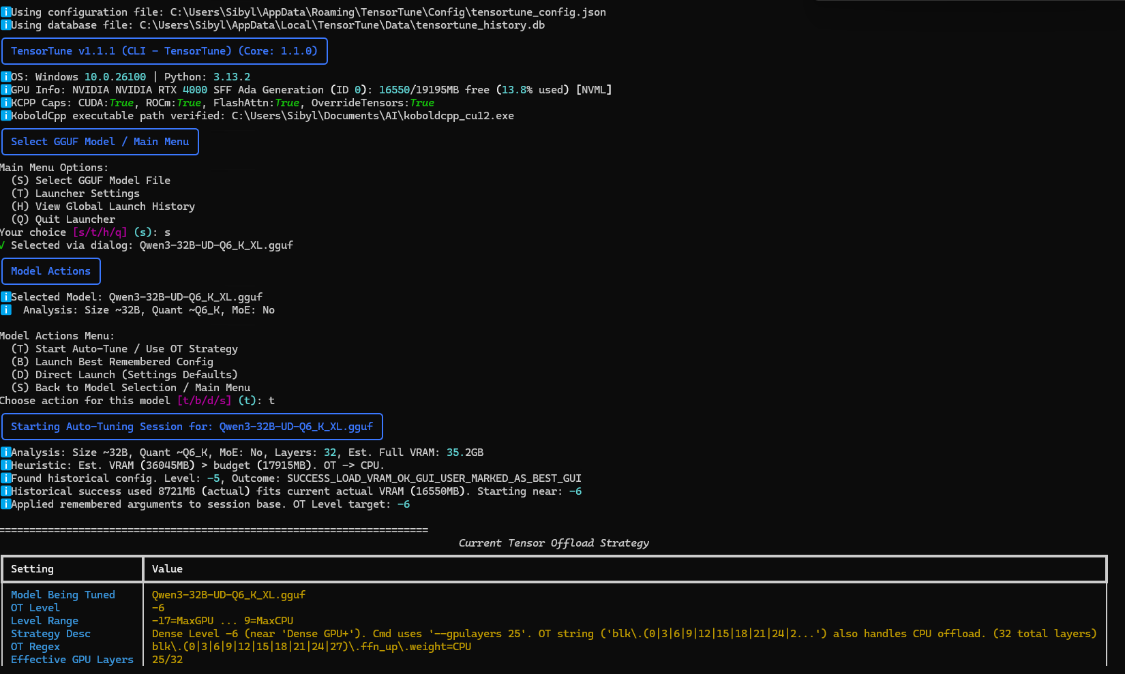Viewport: 1125px width, 674px height.
Task: Click the info icon beside OS: Windows
Action: 5,77
